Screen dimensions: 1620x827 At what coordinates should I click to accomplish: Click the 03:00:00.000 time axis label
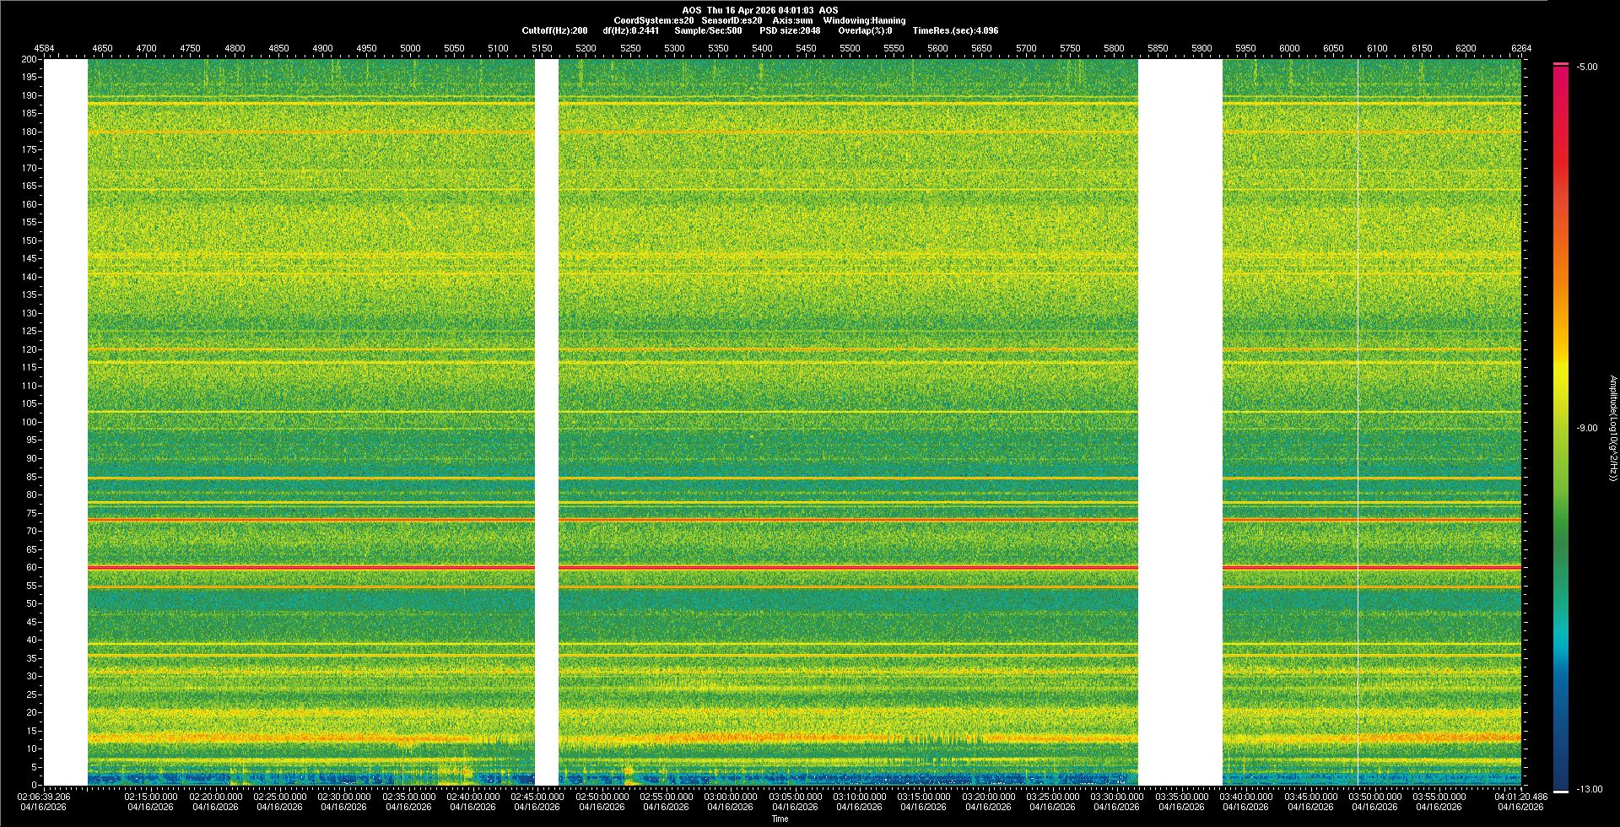point(731,797)
